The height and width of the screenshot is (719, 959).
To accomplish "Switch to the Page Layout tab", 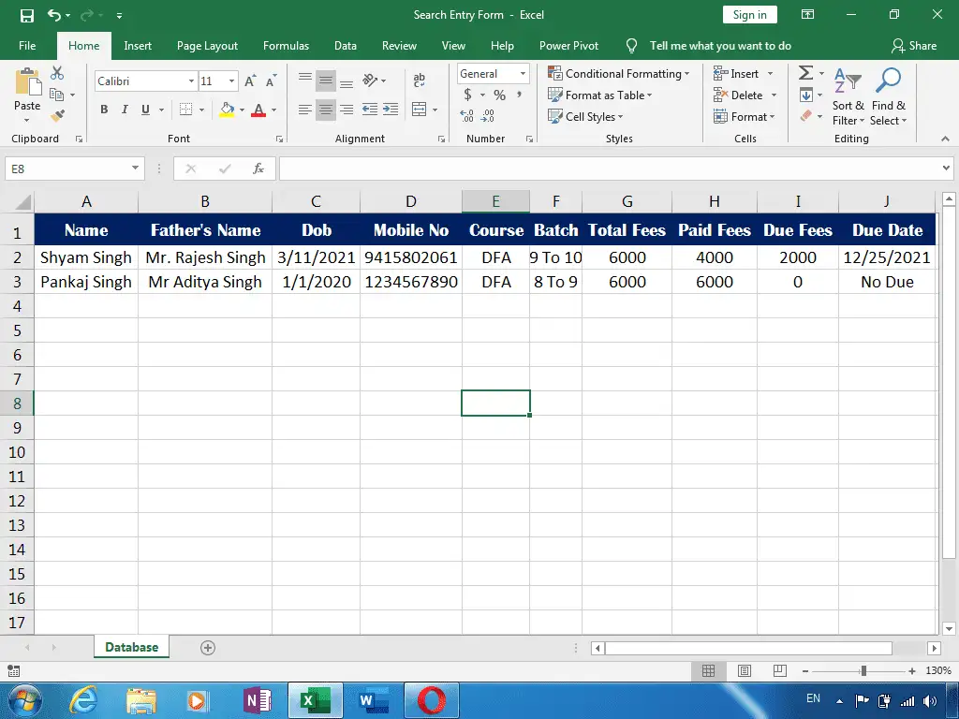I will pyautogui.click(x=207, y=46).
